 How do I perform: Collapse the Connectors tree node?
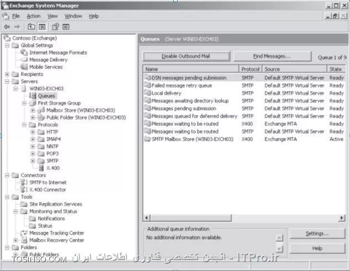click(7, 175)
